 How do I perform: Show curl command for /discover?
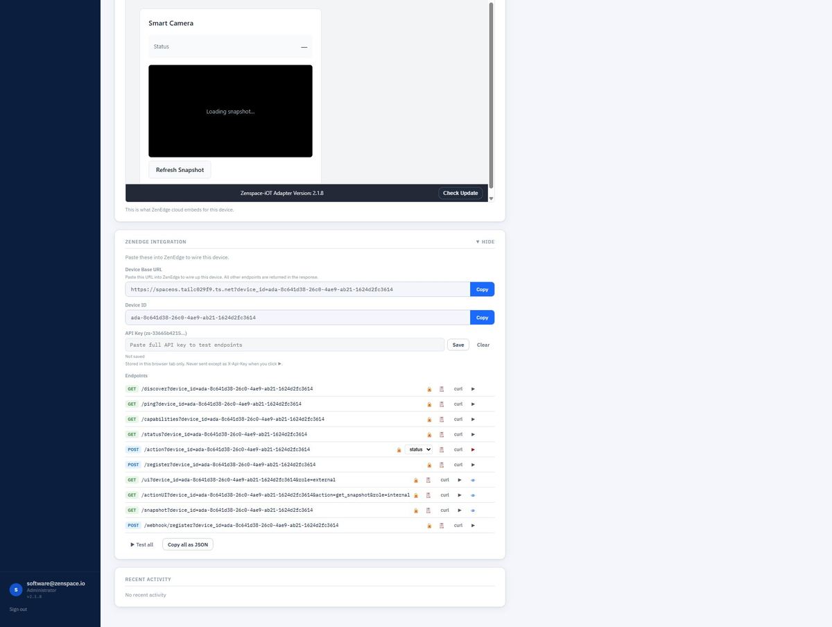tap(458, 389)
